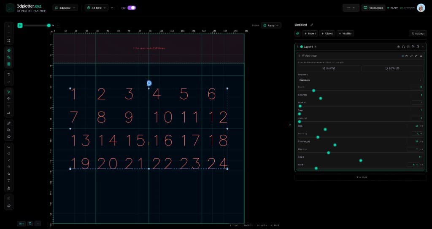Image resolution: width=432 pixels, height=229 pixels.
Task: Click the zoom in plus icon
Action: 9,26
